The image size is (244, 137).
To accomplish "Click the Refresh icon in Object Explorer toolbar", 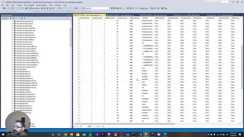I will coord(22,18).
